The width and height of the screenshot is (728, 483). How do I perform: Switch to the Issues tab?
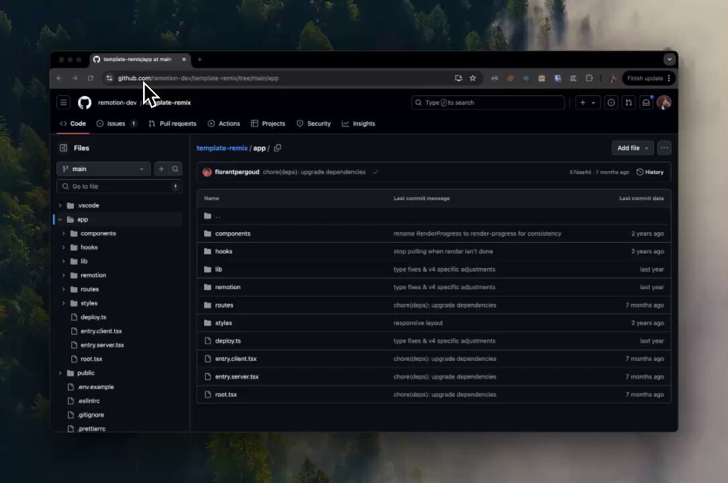(117, 123)
